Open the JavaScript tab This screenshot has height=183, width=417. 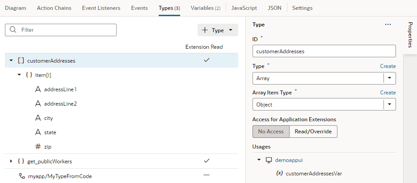(x=244, y=8)
